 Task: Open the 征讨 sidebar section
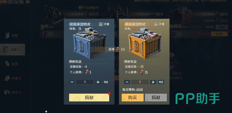click(12, 92)
